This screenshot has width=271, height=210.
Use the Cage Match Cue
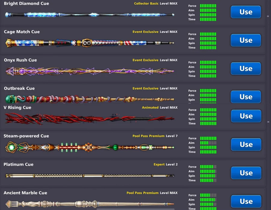pyautogui.click(x=246, y=40)
